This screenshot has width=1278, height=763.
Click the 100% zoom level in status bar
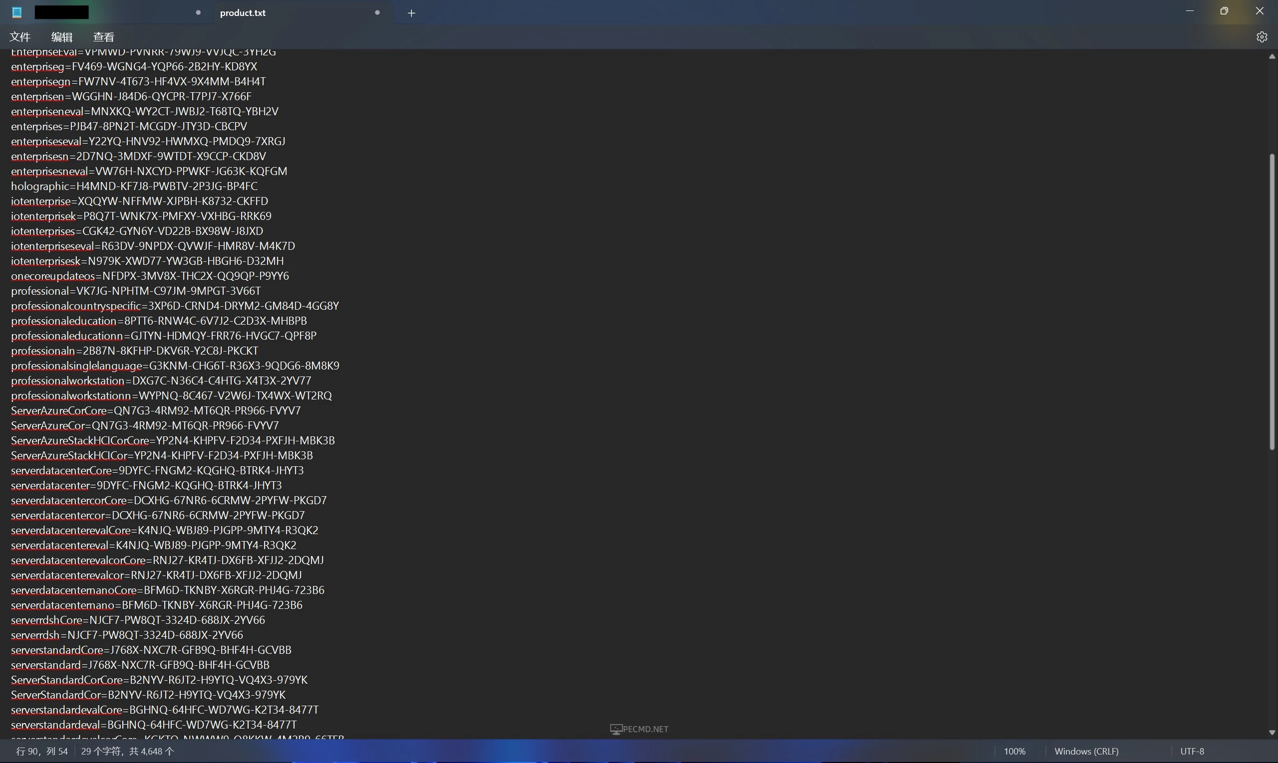click(x=1014, y=751)
